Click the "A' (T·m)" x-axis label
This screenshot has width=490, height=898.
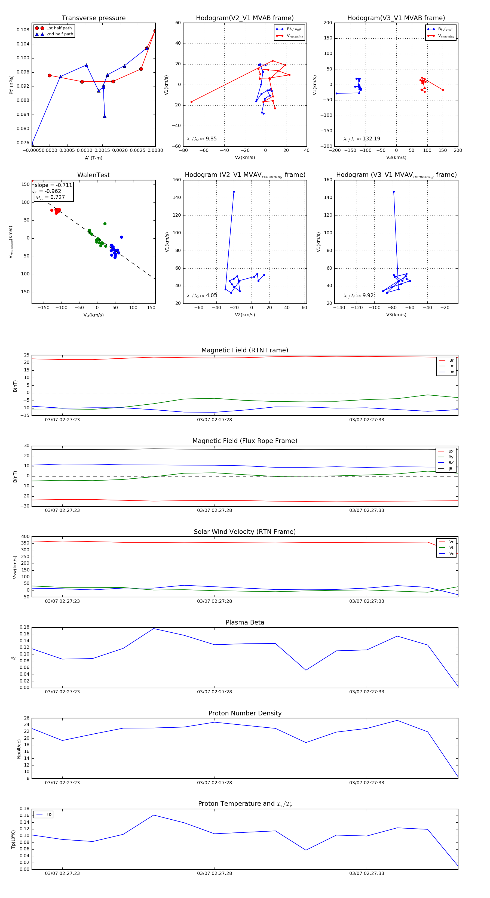tap(93, 158)
